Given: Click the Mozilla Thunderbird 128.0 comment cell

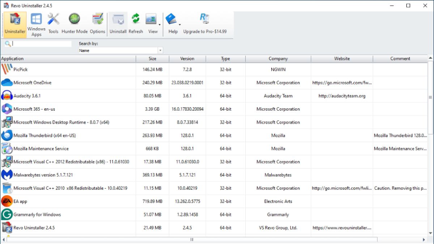Looking at the screenshot, I should click(x=400, y=136).
